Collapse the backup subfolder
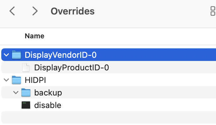The image size is (216, 125). point(16,93)
